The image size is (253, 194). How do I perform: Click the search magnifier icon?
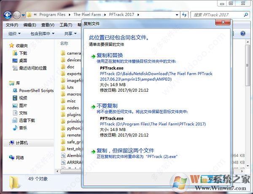[x=246, y=15]
